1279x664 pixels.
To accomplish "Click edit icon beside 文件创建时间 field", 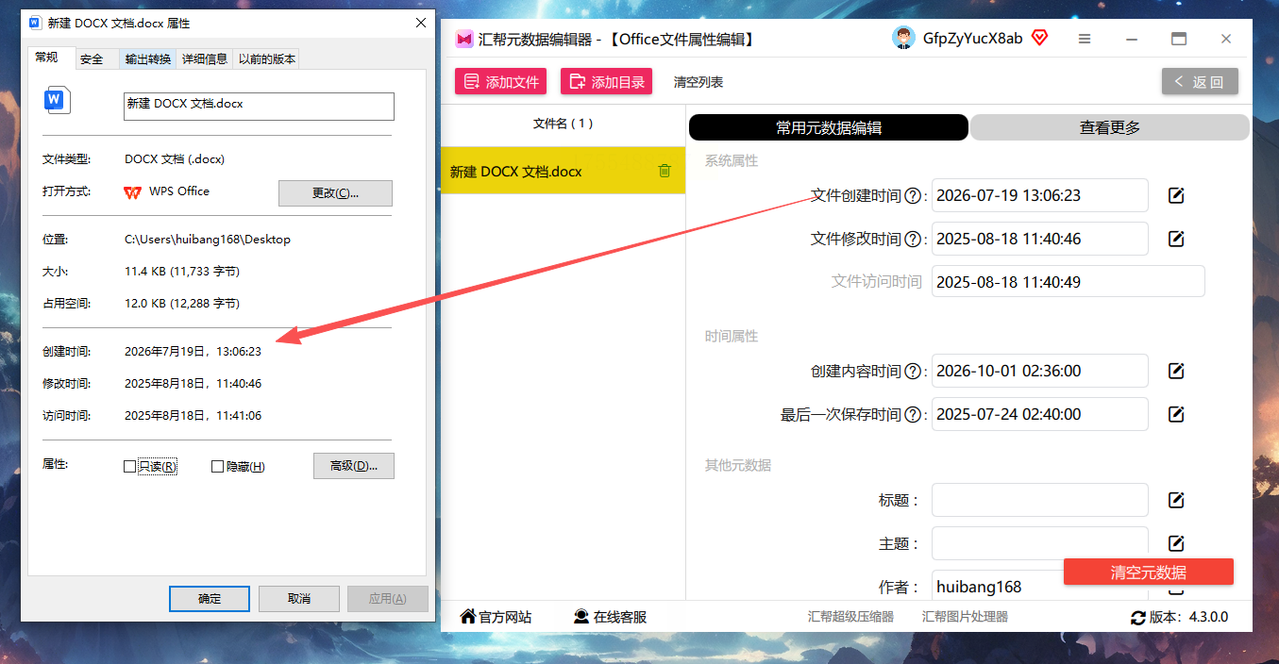I will (1176, 195).
